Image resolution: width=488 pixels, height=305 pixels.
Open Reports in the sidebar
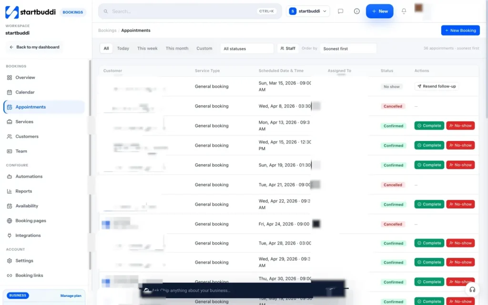coord(24,191)
